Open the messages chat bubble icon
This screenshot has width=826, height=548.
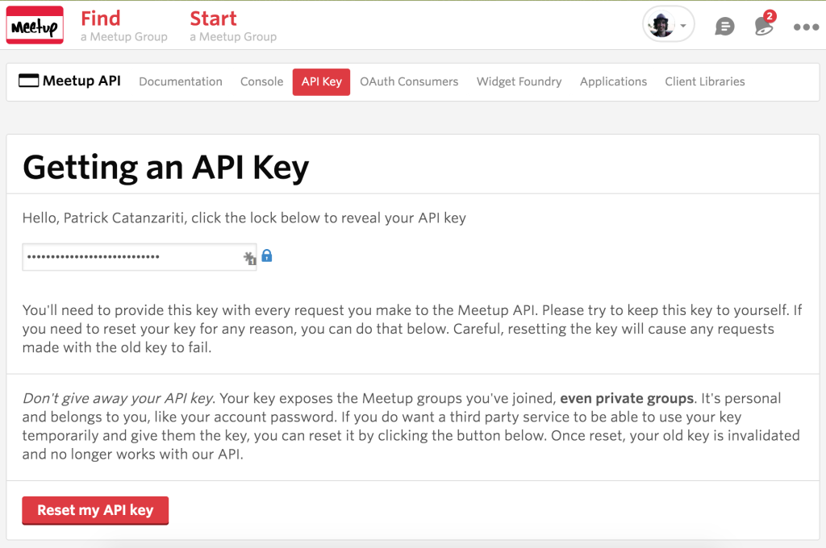724,27
